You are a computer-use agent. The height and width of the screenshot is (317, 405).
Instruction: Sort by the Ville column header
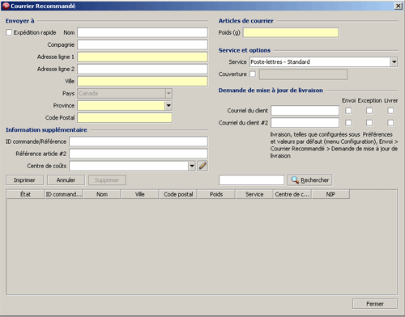click(x=140, y=194)
